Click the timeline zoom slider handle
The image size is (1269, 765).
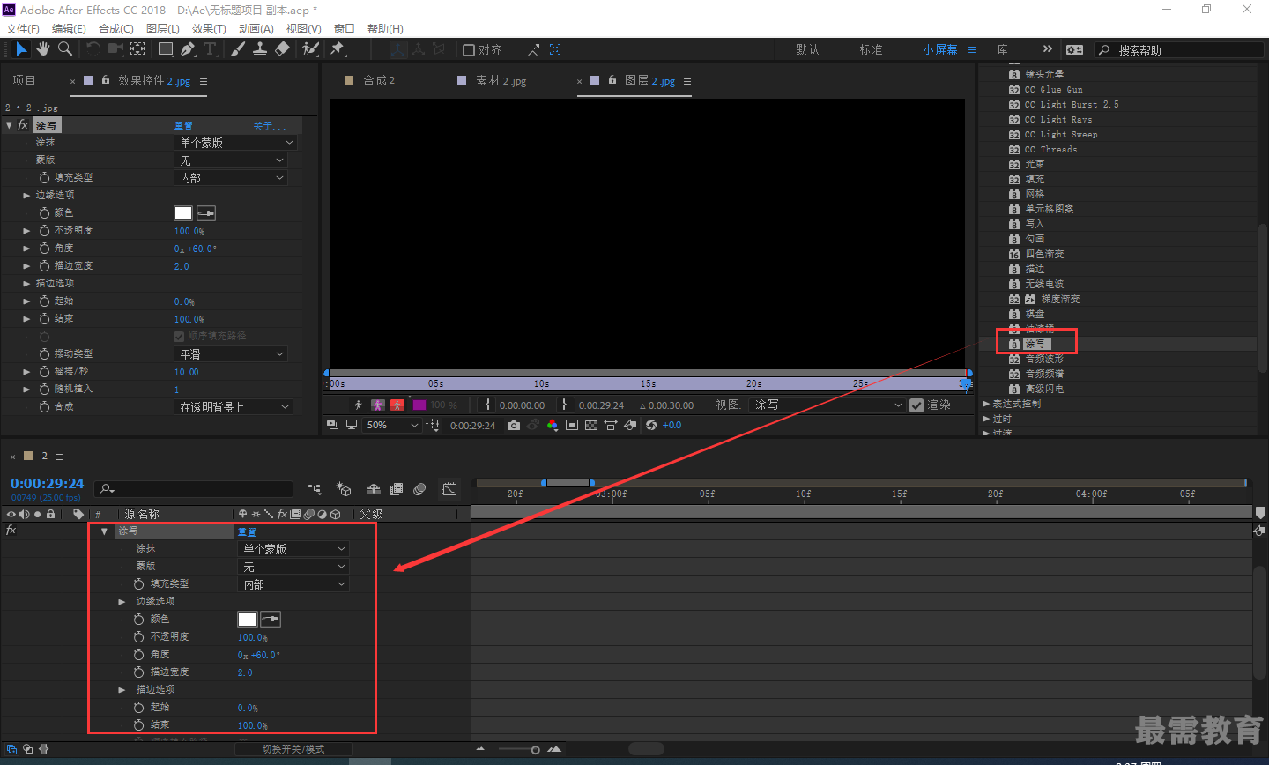535,750
